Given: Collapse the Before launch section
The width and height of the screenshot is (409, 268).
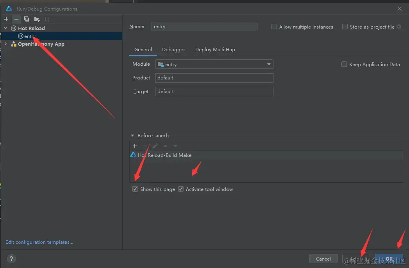Looking at the screenshot, I should 132,136.
